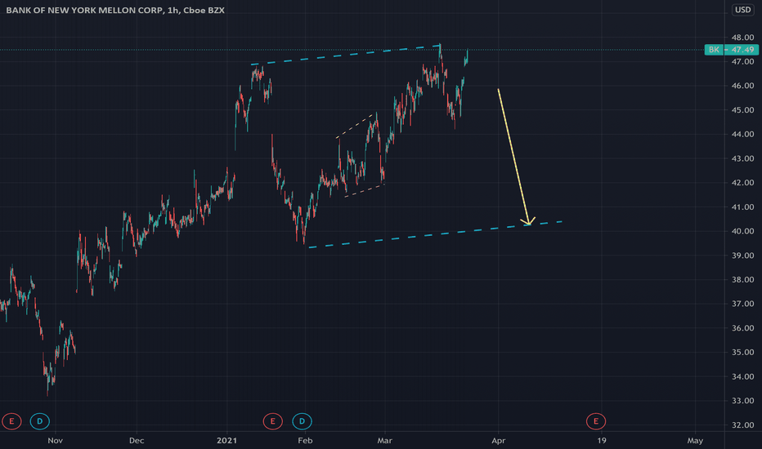
Task: Click the 46.00 price axis label
Action: pyautogui.click(x=742, y=86)
